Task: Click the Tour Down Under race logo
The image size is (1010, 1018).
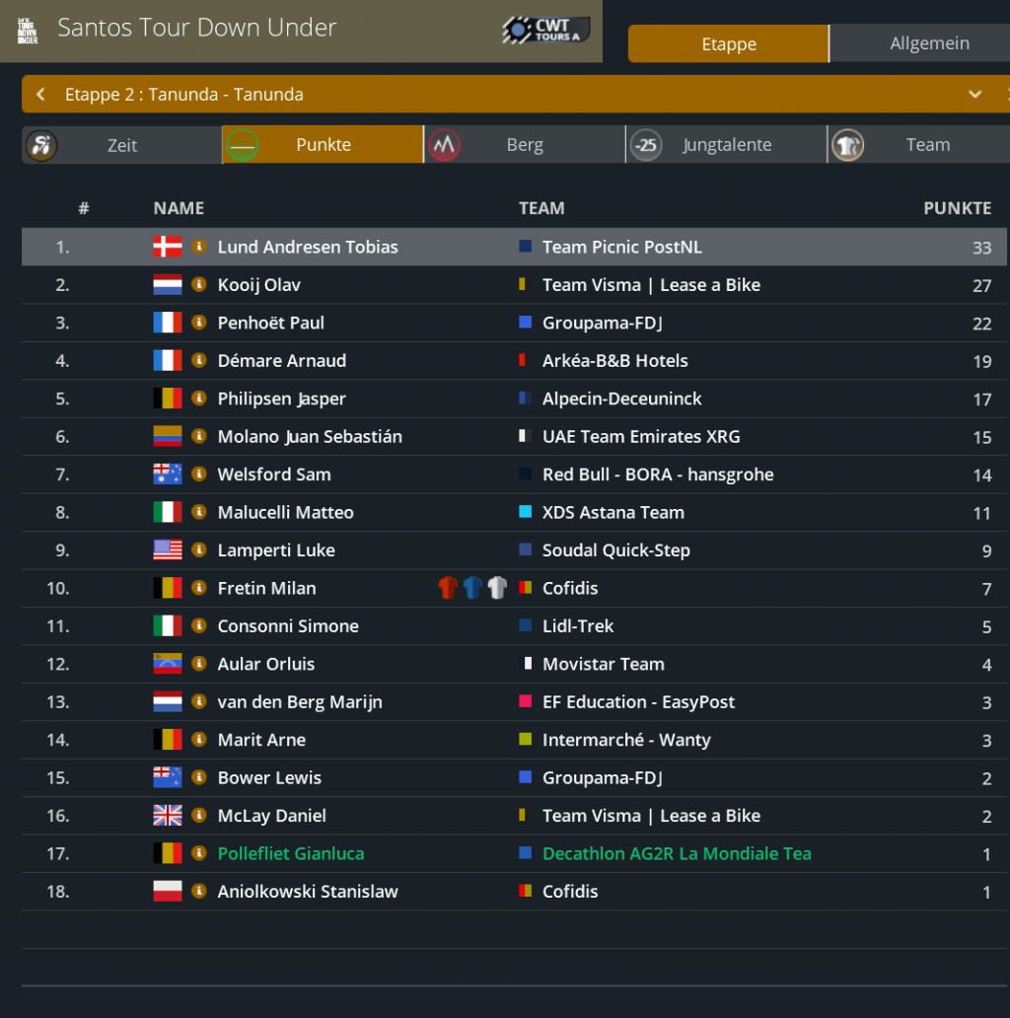Action: (x=28, y=31)
